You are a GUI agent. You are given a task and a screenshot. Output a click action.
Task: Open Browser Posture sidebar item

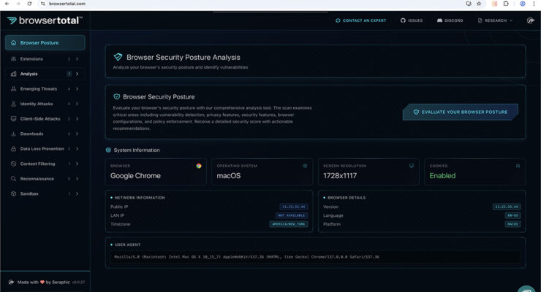45,42
